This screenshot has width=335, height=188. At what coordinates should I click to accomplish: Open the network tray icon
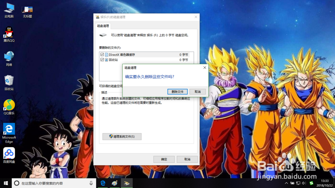(298, 183)
